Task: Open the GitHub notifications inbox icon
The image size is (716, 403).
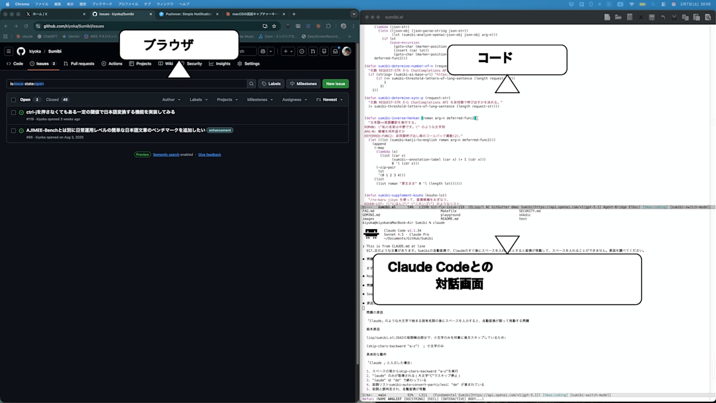Action: [x=335, y=51]
